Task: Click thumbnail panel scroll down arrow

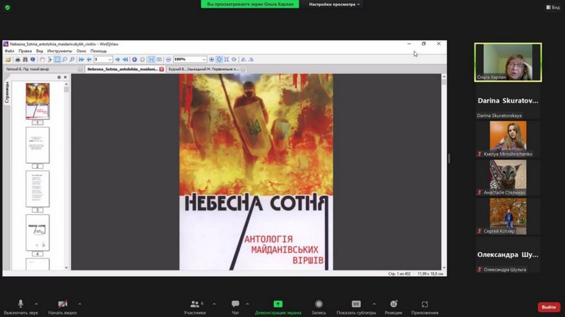Action: pos(66,268)
